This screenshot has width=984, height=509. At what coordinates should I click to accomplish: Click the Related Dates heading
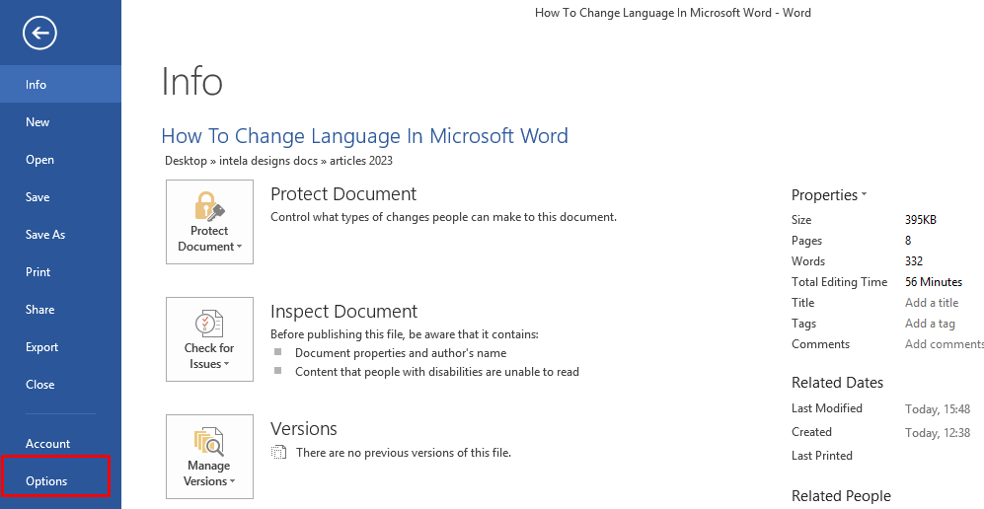coord(837,383)
